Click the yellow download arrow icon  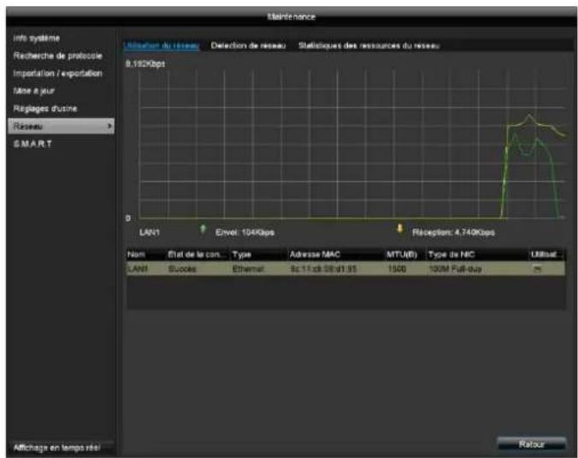tap(399, 229)
